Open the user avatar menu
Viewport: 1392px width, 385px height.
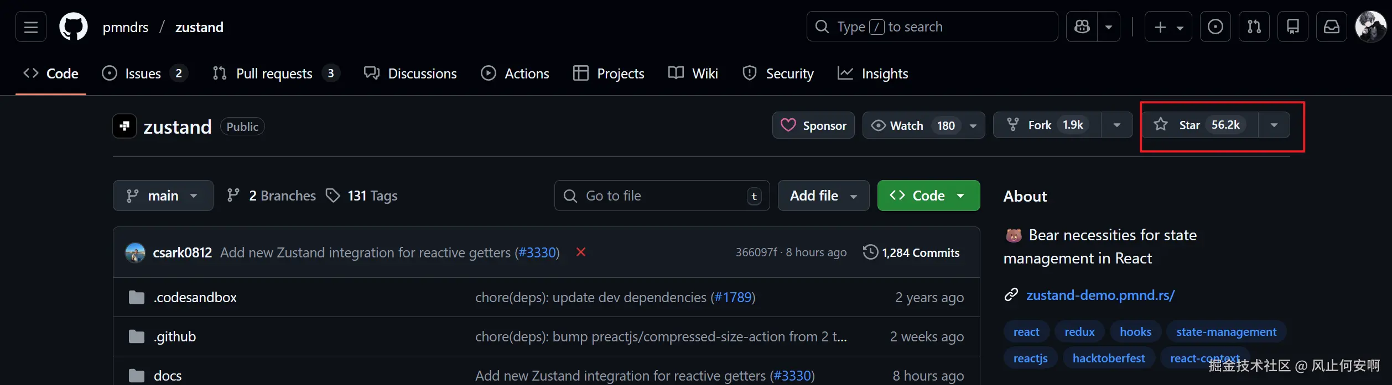[x=1370, y=27]
